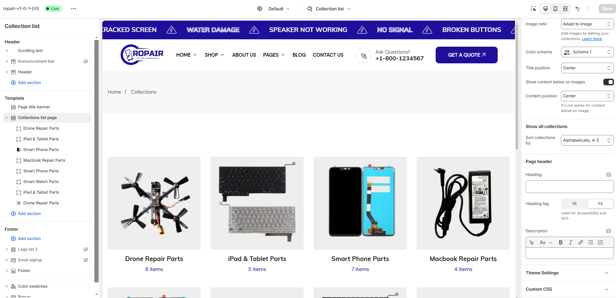Click the undo arrow icon

[577, 9]
